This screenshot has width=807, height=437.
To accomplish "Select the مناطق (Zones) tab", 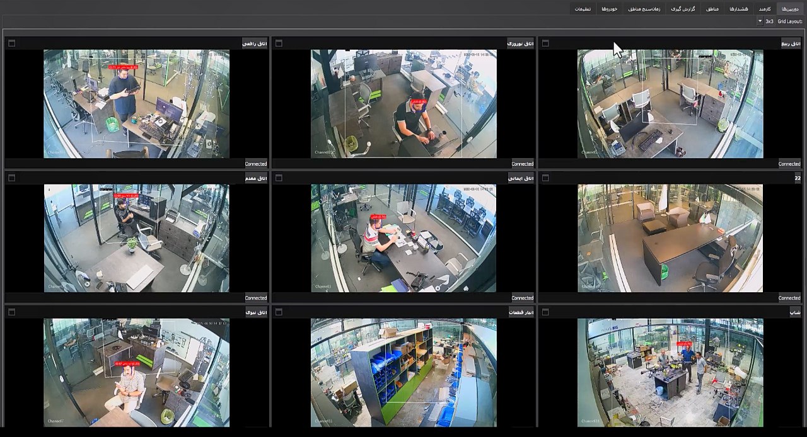I will pyautogui.click(x=712, y=9).
